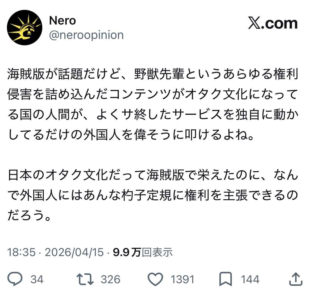Screen dimensions: 311x292
Task: Click the reply speech bubble icon
Action: tap(15, 279)
